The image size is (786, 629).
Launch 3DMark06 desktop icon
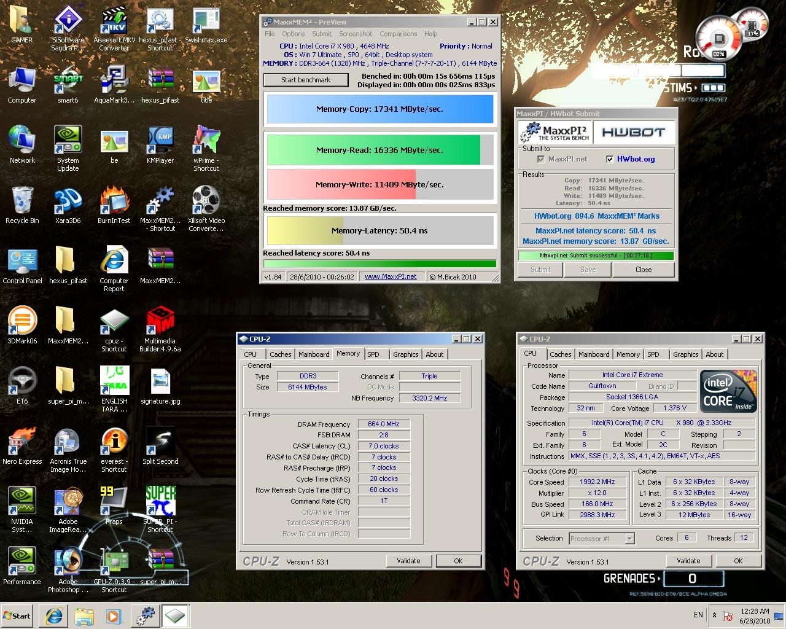click(x=22, y=326)
